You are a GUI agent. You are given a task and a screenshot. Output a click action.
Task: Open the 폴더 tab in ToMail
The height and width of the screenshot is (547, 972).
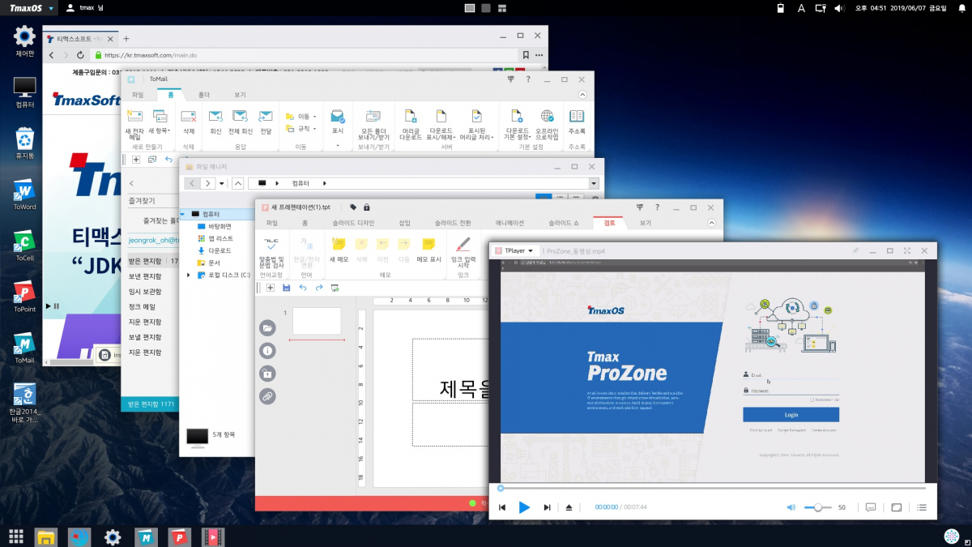click(x=204, y=95)
